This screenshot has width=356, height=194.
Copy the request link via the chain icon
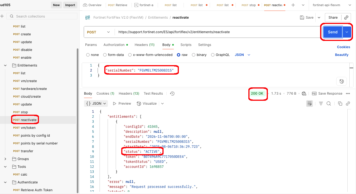tap(346, 17)
